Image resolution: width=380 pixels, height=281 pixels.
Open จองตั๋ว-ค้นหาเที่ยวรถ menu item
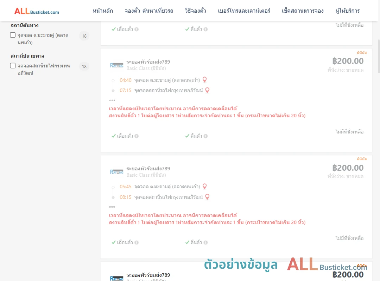pos(149,11)
